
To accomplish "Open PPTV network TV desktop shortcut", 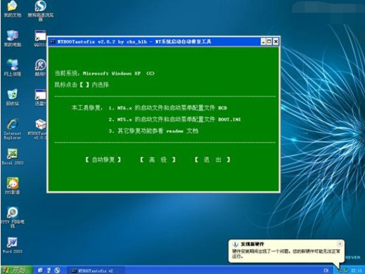I will (x=13, y=217).
